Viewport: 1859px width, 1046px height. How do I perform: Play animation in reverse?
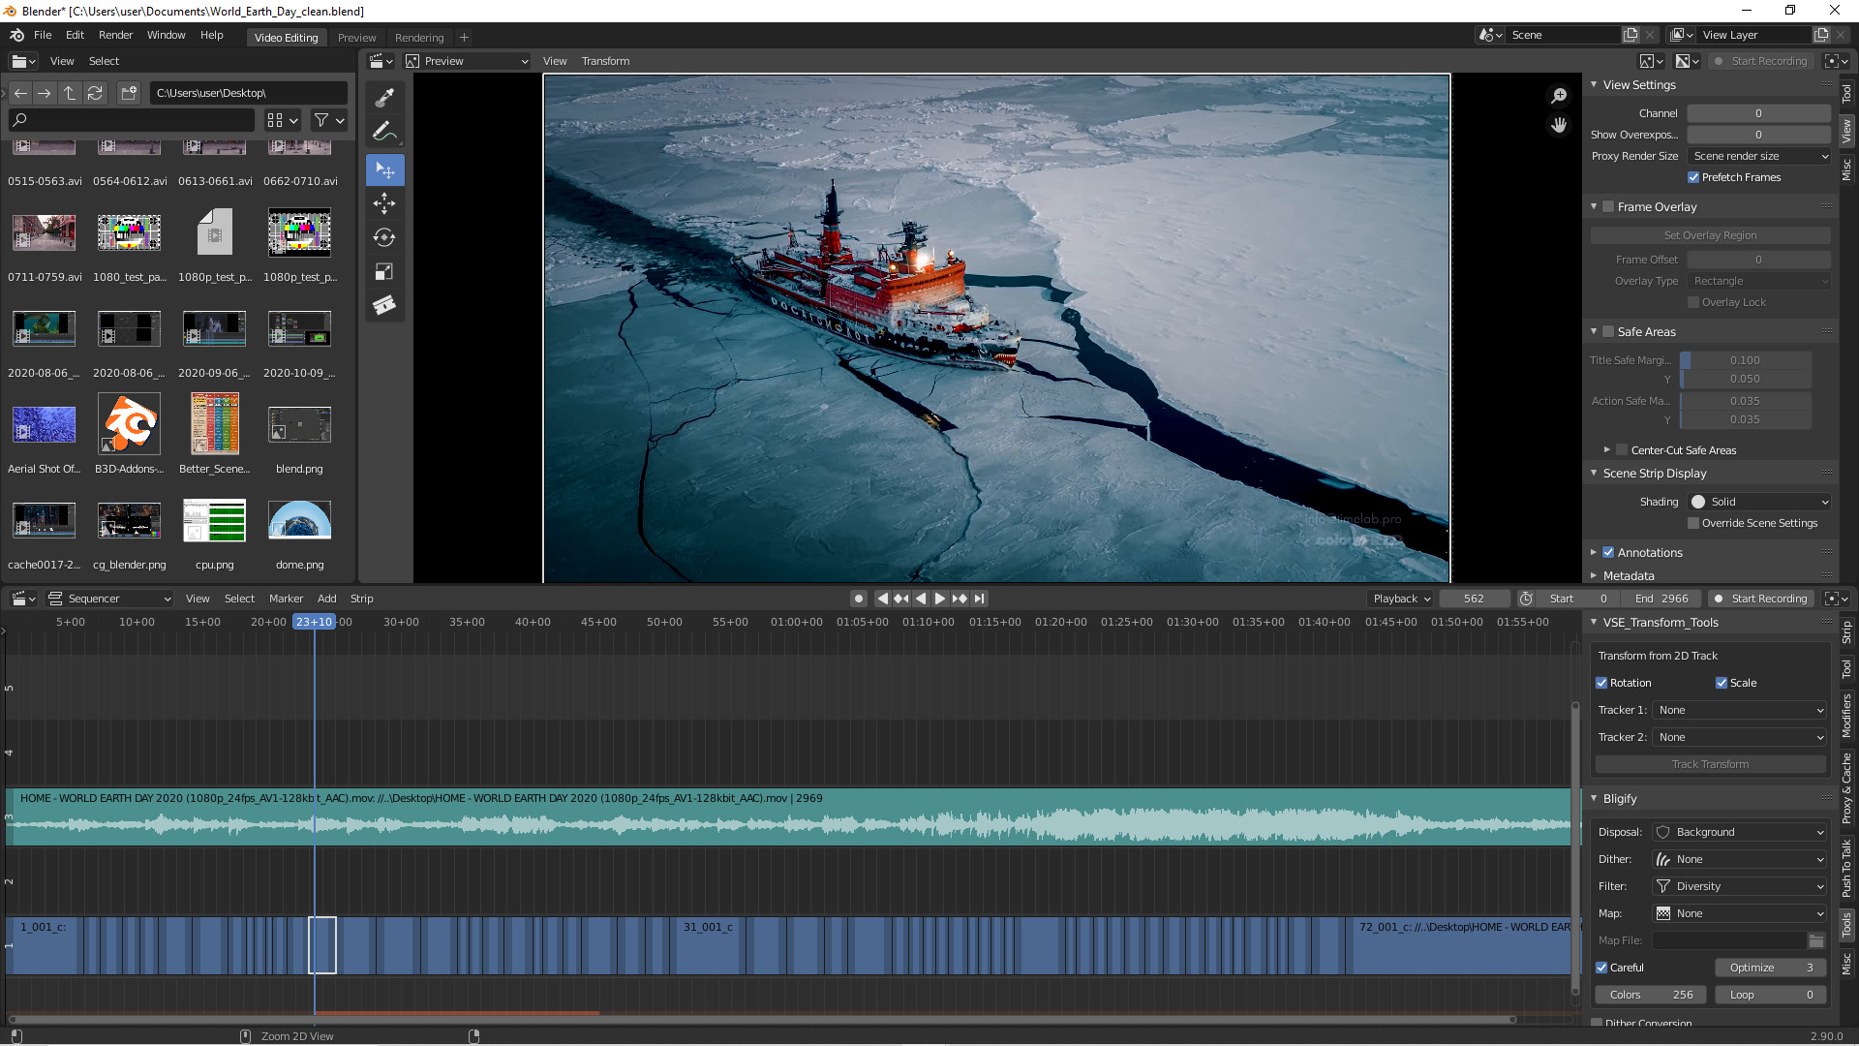click(x=921, y=599)
